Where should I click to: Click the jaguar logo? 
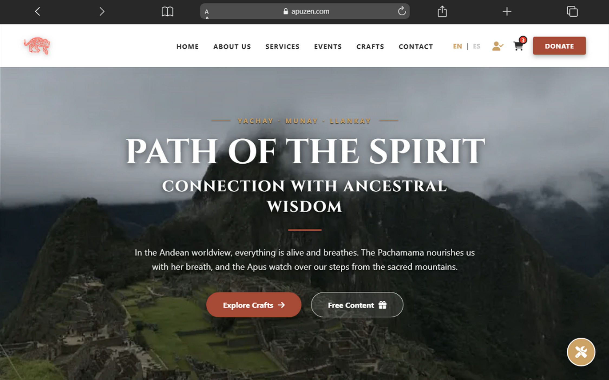(37, 45)
